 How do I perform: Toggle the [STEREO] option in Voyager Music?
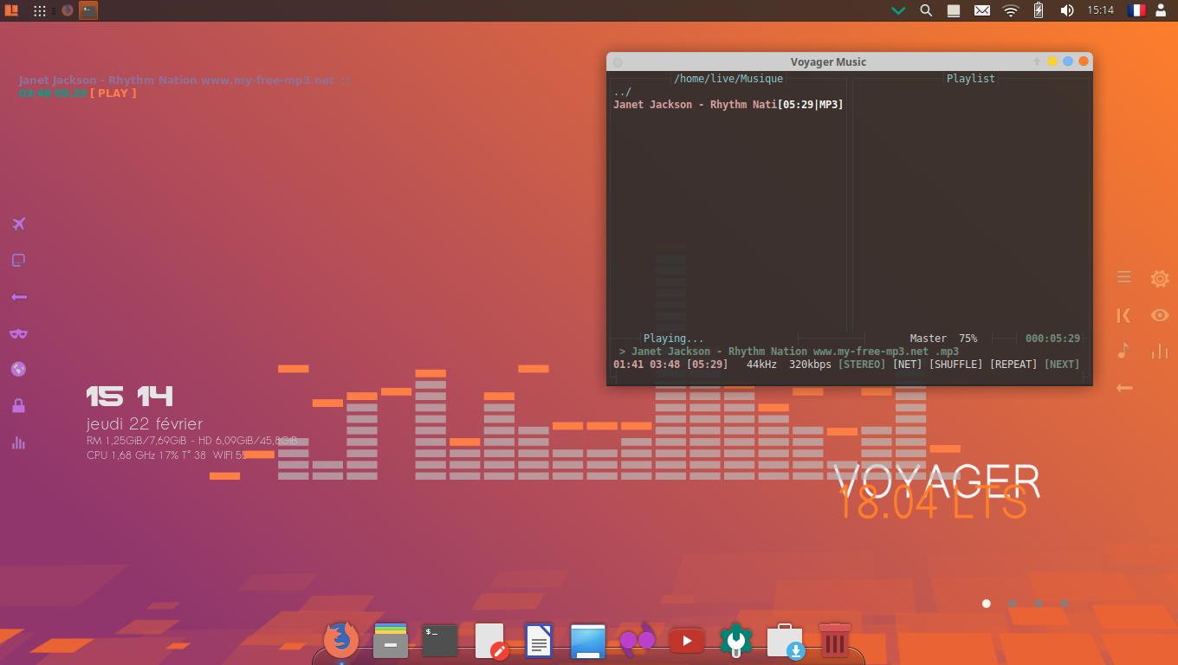click(862, 365)
